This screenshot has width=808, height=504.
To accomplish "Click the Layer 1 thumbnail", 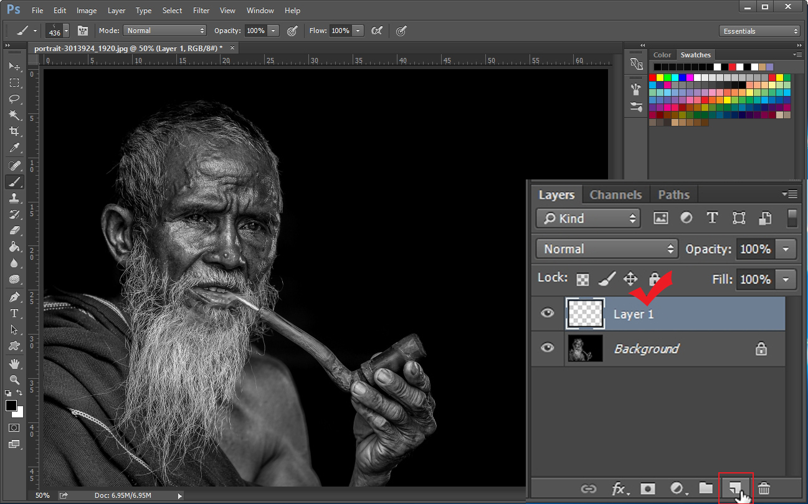I will [x=586, y=313].
